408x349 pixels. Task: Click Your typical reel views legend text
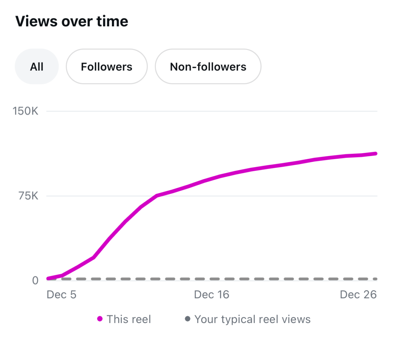coord(252,319)
